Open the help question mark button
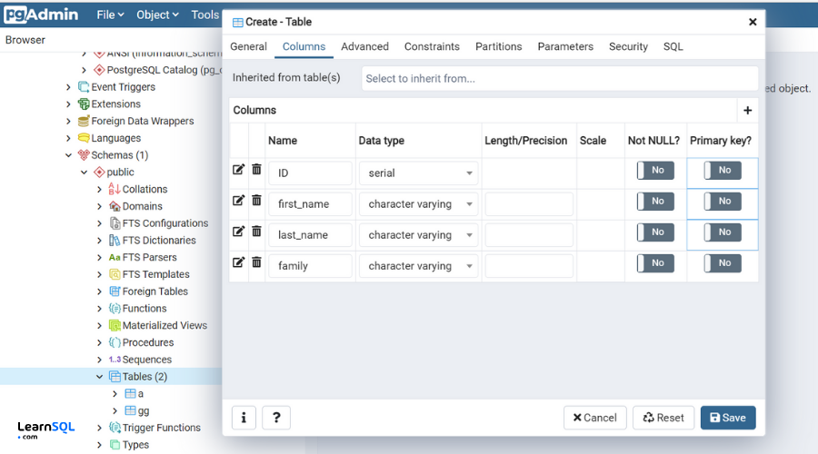Image resolution: width=818 pixels, height=454 pixels. (x=276, y=418)
